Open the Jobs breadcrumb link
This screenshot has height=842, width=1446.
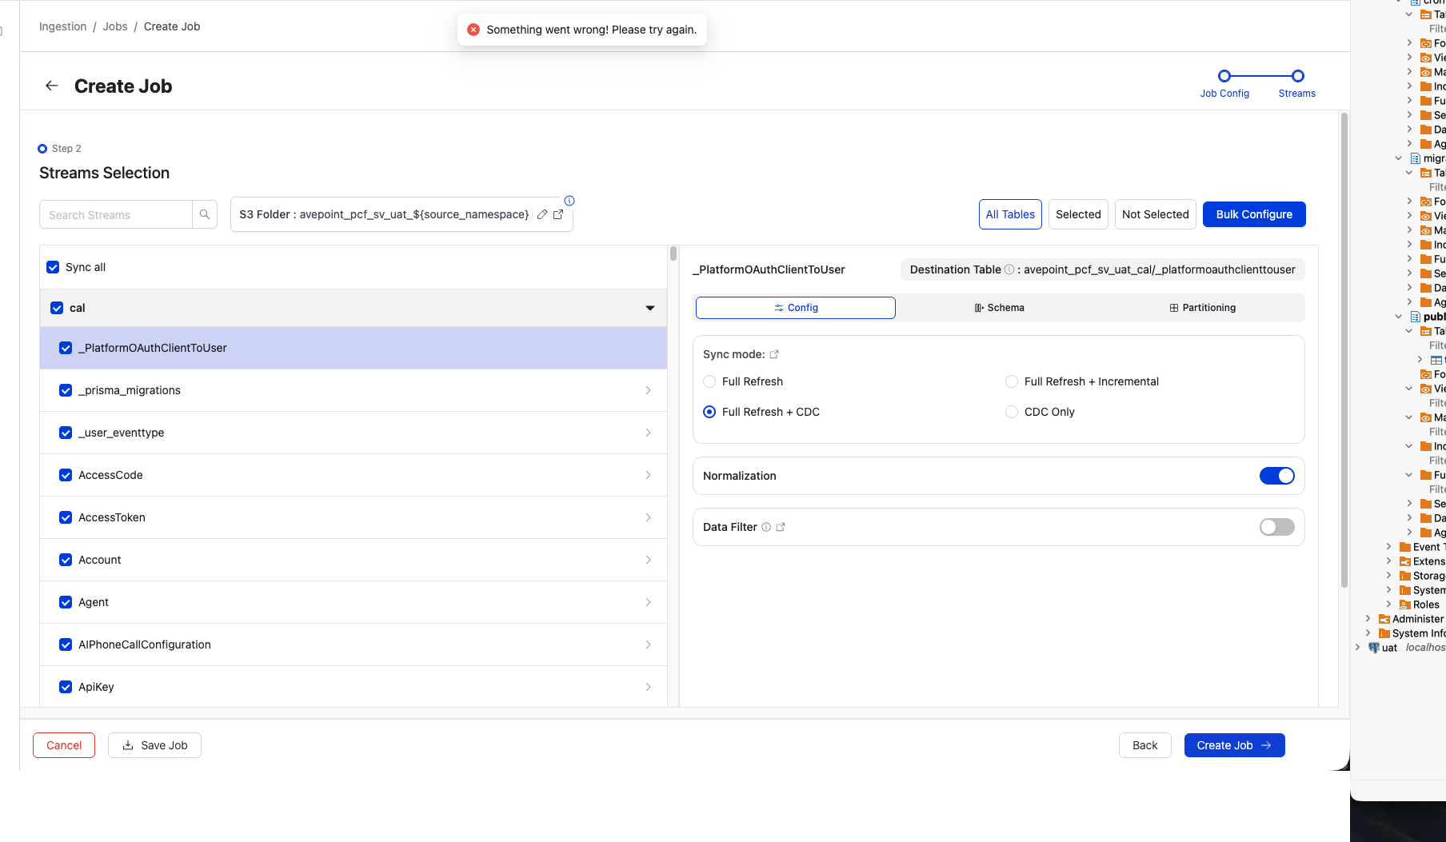tap(115, 26)
